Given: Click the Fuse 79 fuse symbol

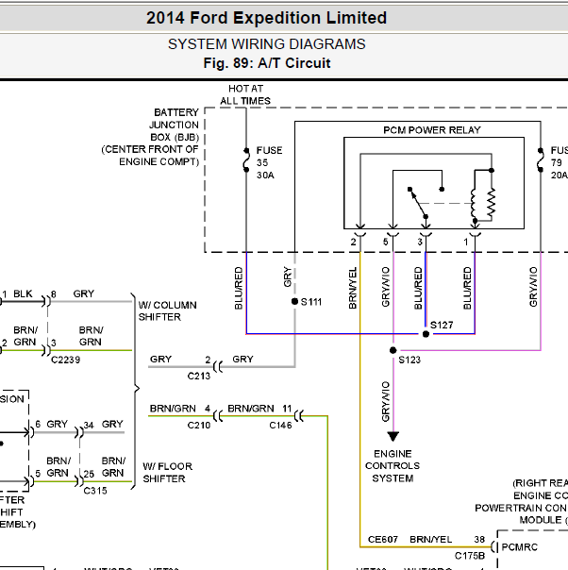Looking at the screenshot, I should [x=541, y=159].
